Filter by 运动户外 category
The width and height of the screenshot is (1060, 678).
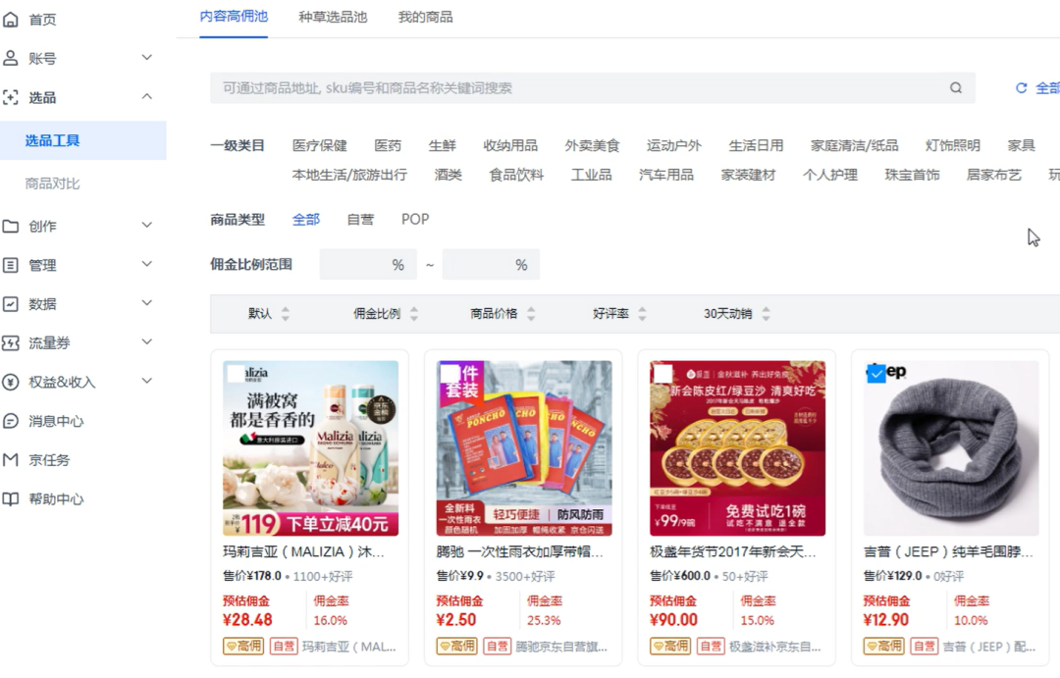(x=674, y=145)
